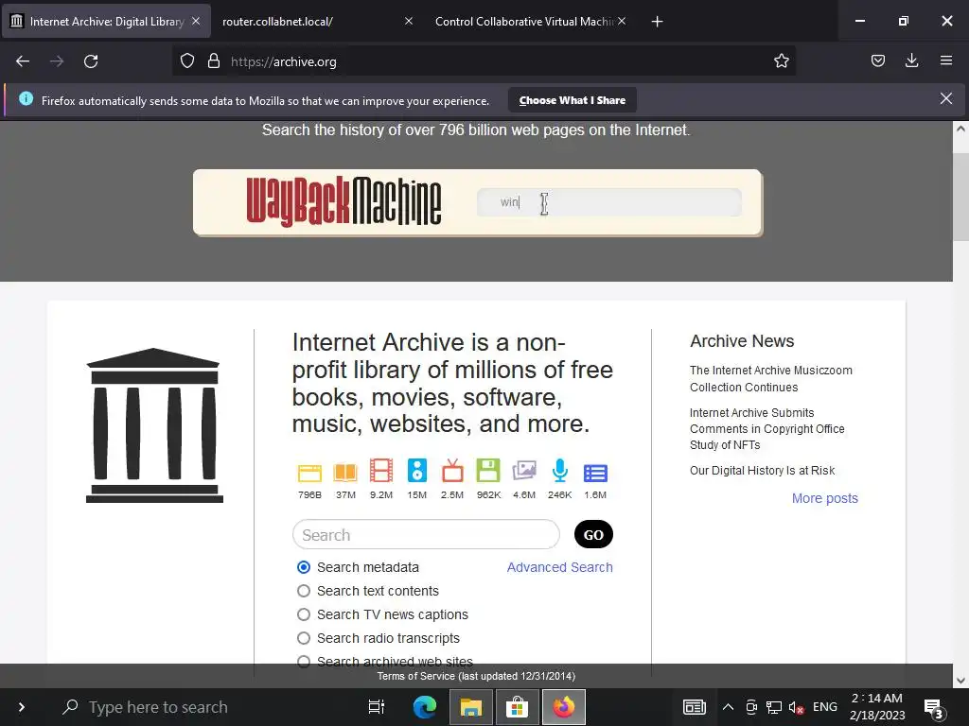The image size is (969, 726).
Task: Open the network tray icon
Action: click(x=774, y=707)
